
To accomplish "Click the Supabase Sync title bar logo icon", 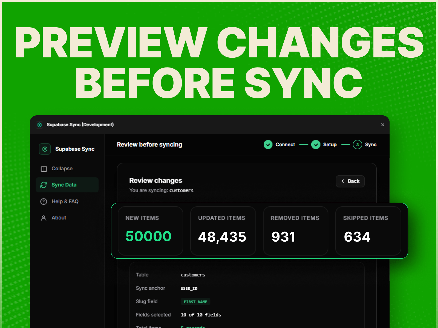I will (39, 125).
